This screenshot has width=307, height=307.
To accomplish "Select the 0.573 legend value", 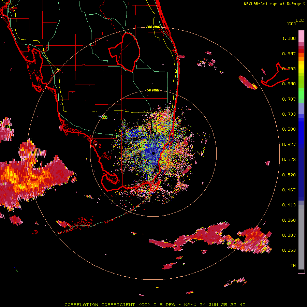I will coord(289,160).
